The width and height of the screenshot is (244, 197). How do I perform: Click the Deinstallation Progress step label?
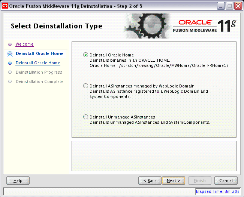tap(39, 72)
